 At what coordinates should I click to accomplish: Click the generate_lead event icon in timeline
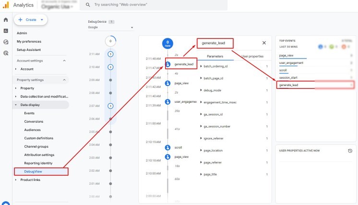tap(168, 64)
